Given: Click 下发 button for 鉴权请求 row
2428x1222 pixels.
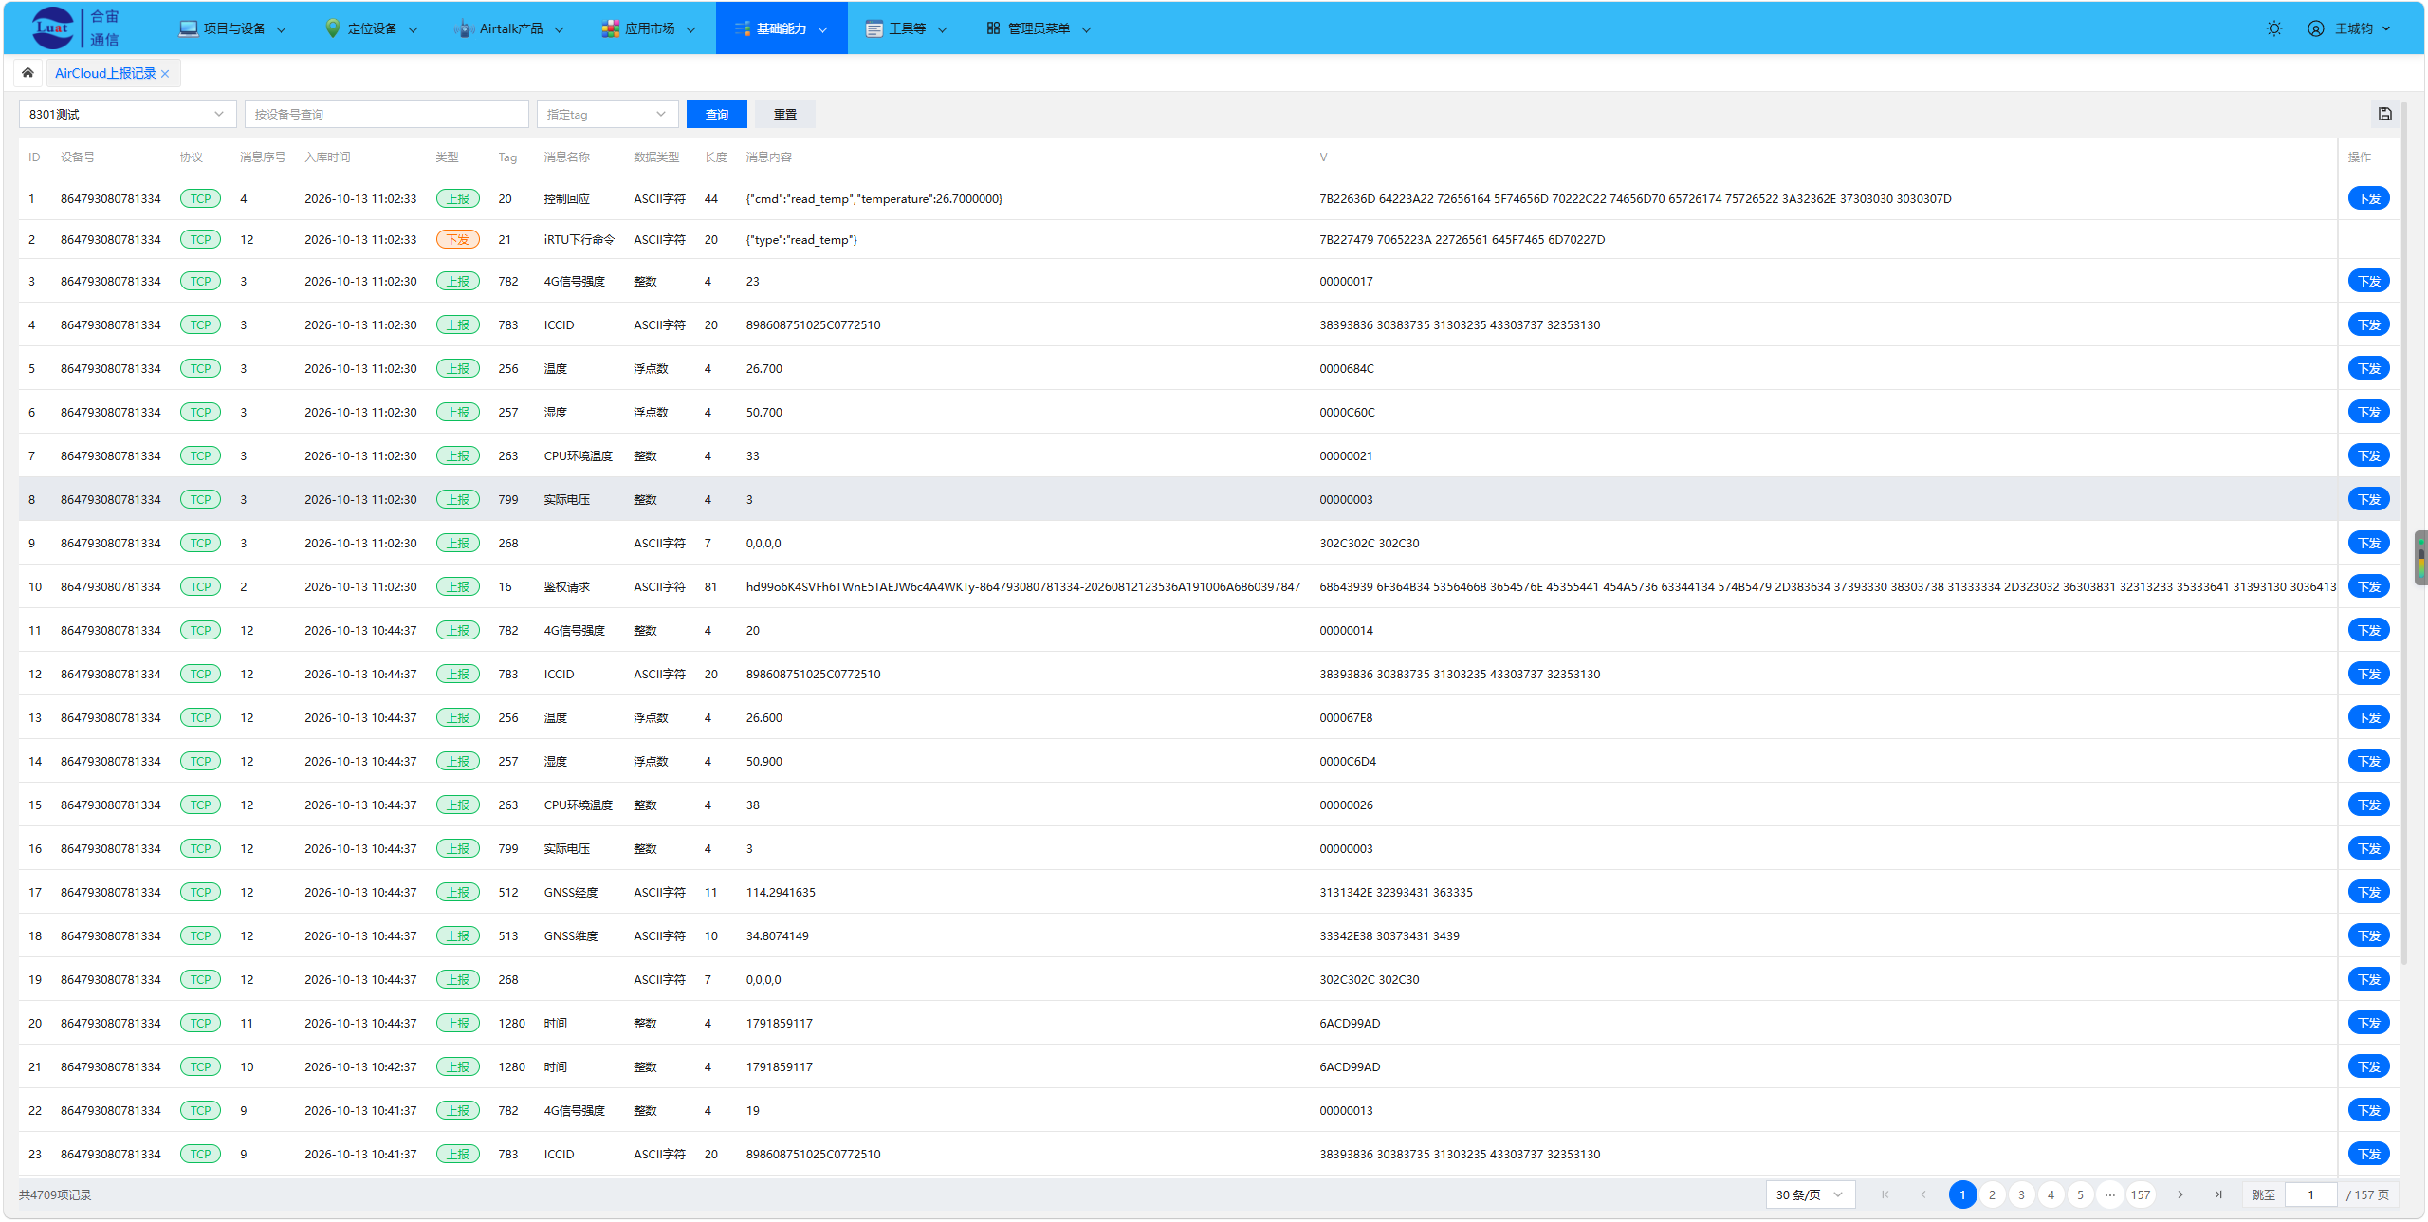Looking at the screenshot, I should (2368, 586).
